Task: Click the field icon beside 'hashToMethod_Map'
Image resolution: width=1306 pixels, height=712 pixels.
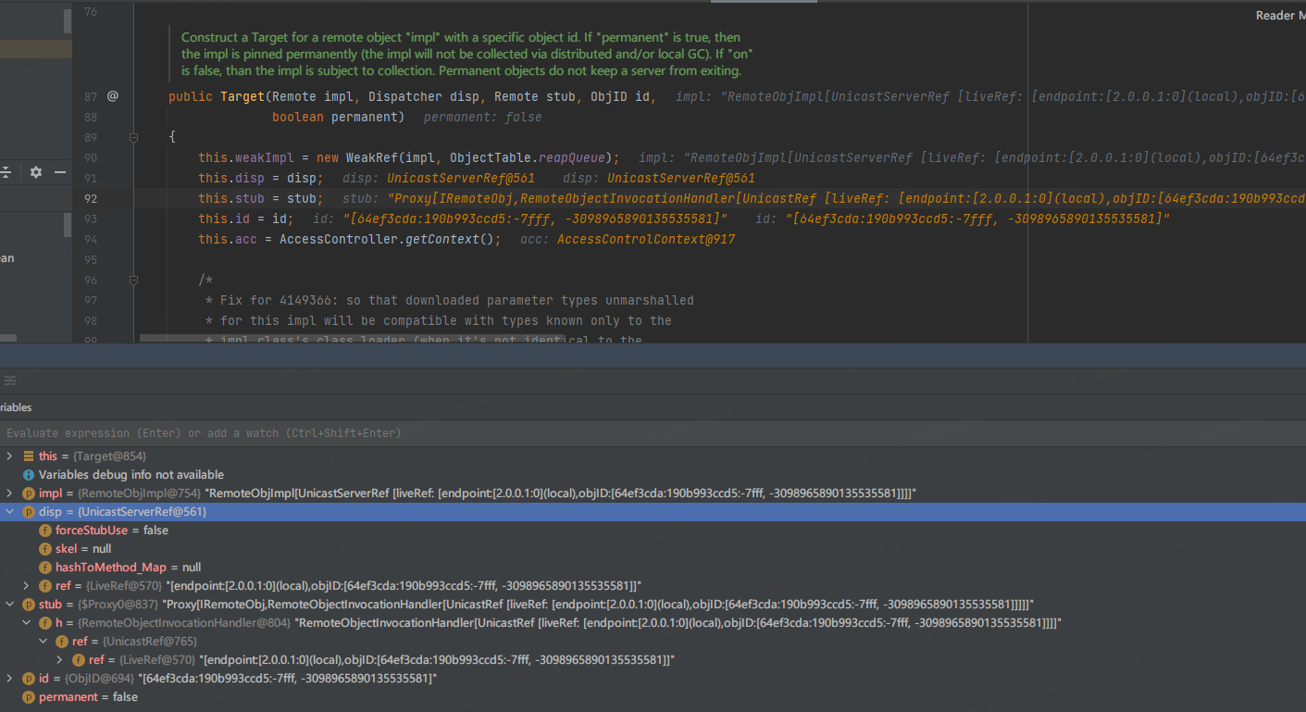Action: tap(45, 568)
